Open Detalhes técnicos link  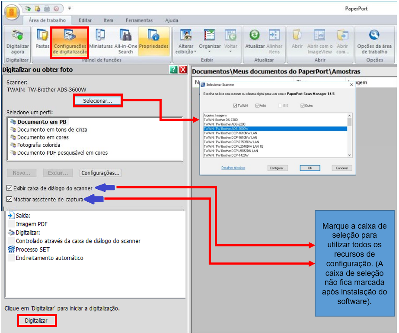tap(233, 168)
